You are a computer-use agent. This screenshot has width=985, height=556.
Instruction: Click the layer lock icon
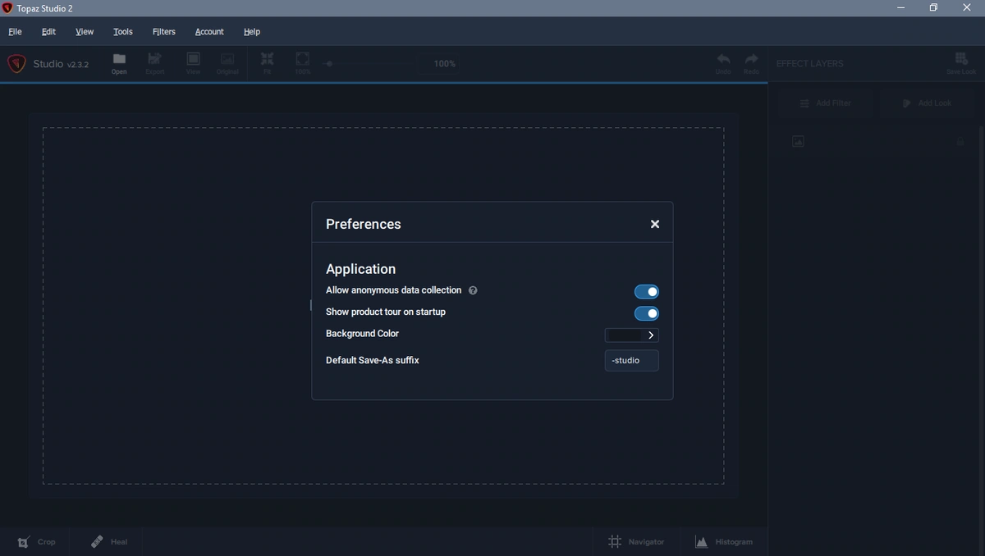(960, 142)
